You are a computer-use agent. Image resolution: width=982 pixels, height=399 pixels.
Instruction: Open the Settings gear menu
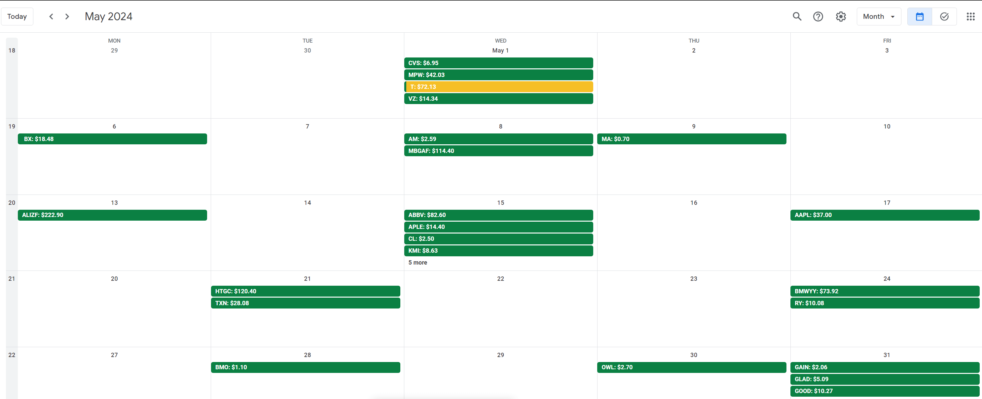click(841, 17)
